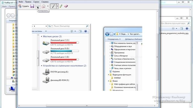Select file ekrana_programmoi_nozhnitcy.jpg
This screenshot has height=108, width=193.
(174, 33)
